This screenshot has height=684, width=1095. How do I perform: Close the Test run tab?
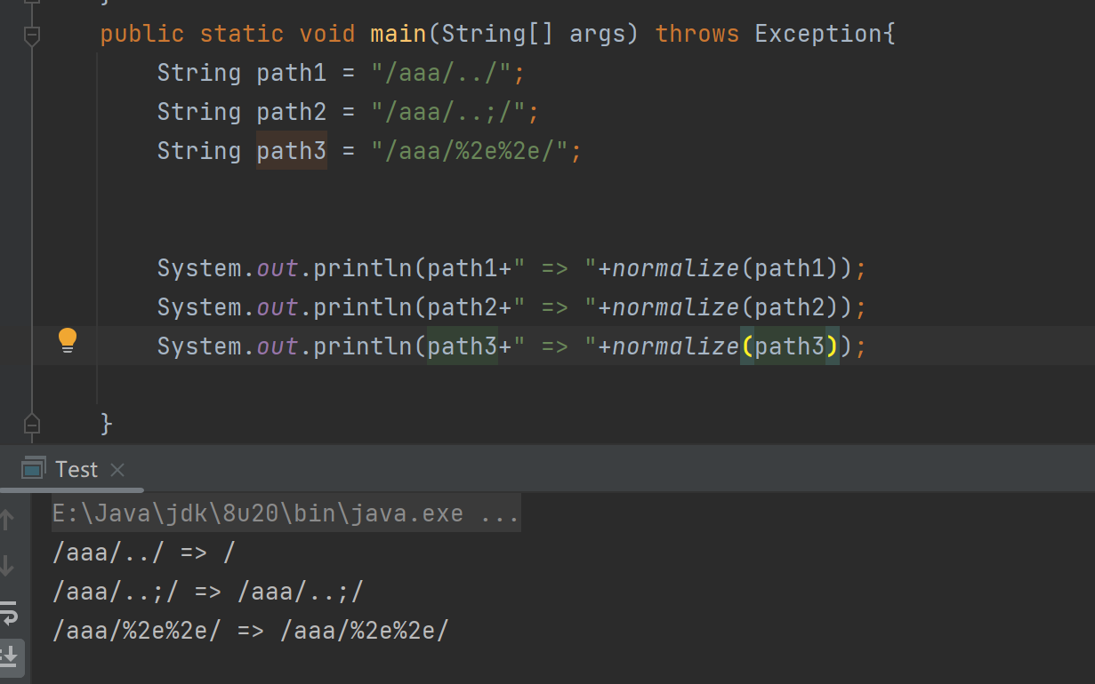tap(117, 469)
